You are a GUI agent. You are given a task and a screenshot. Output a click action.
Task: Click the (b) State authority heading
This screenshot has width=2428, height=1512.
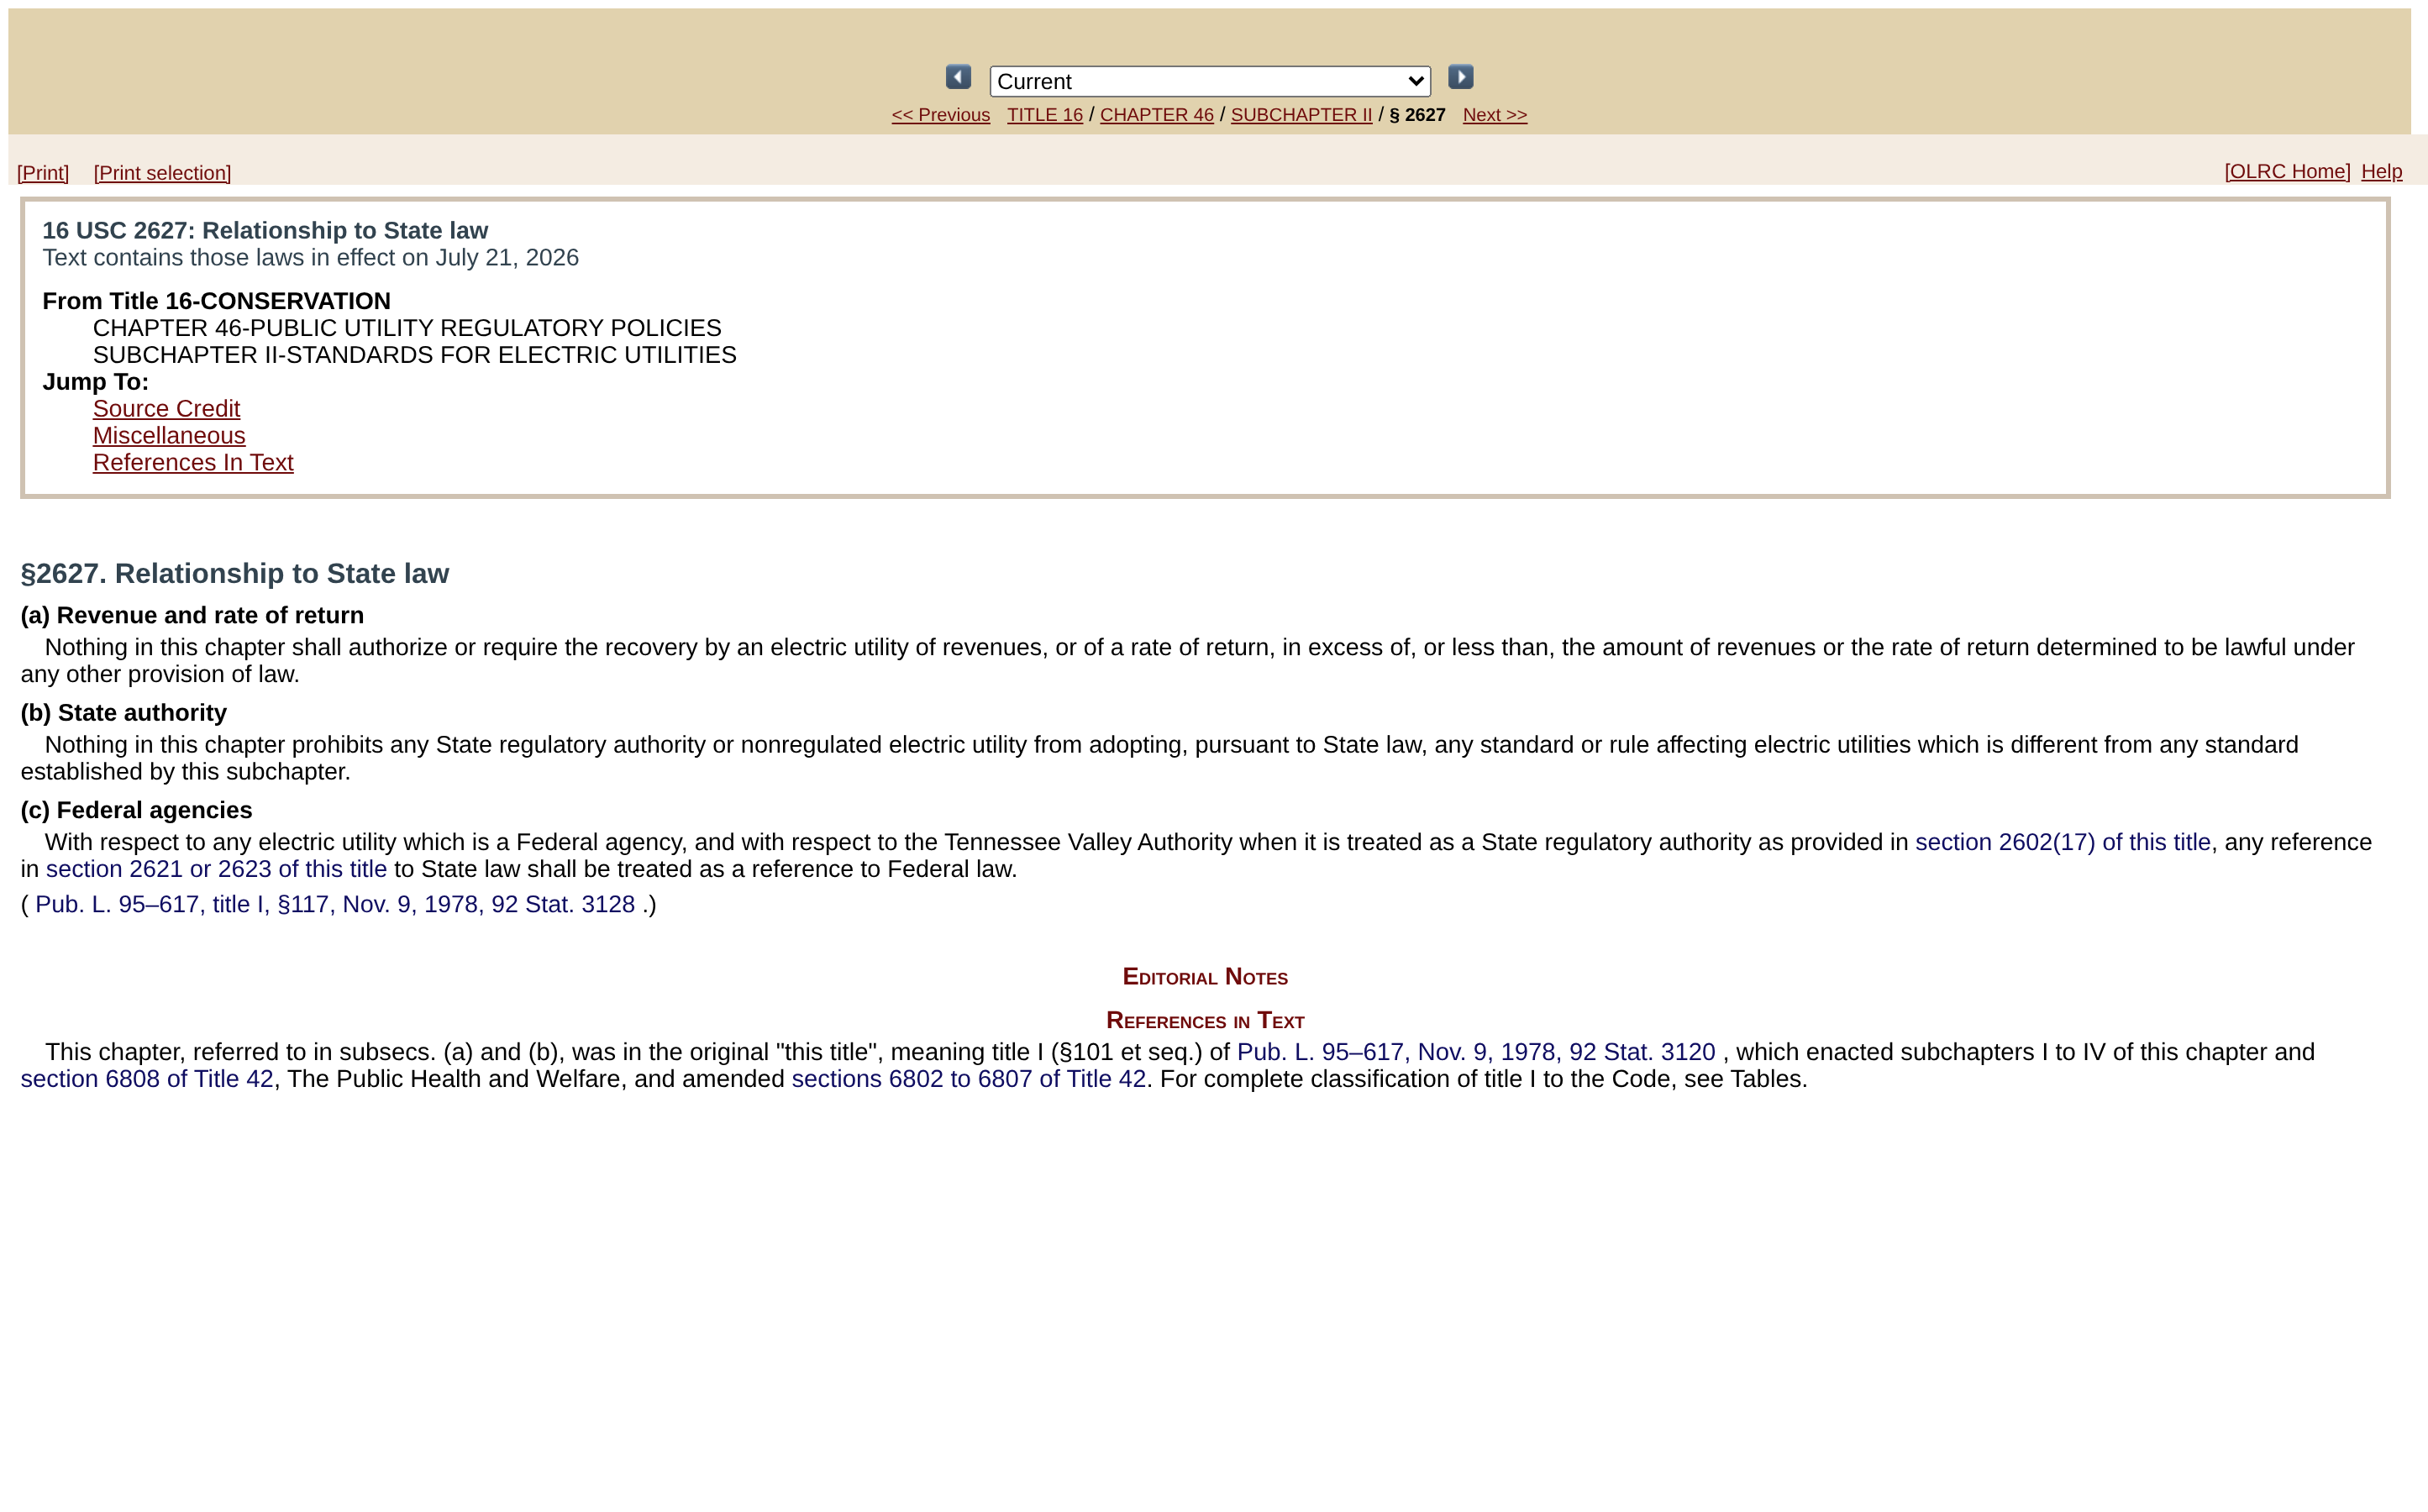tap(124, 713)
